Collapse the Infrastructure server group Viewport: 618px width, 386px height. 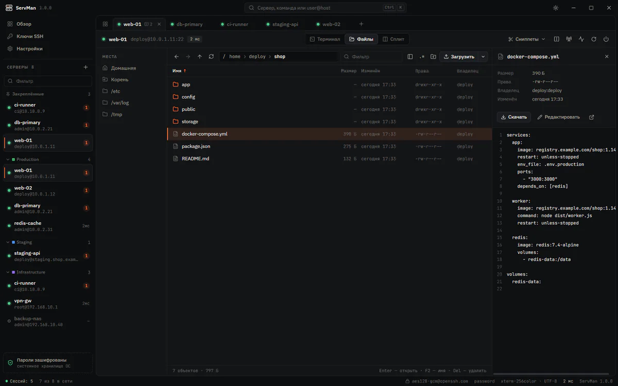[x=48, y=272]
